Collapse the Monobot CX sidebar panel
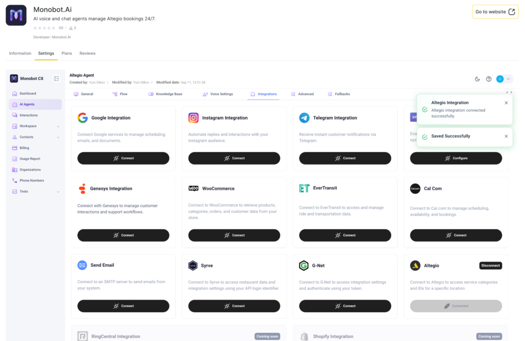 click(56, 78)
